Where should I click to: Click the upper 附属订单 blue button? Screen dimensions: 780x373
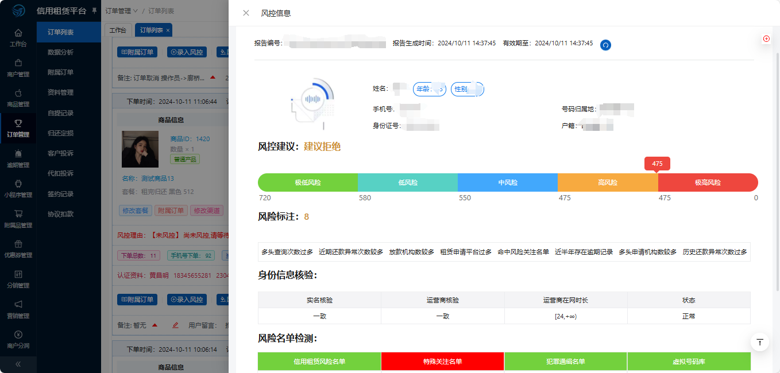[x=137, y=52]
